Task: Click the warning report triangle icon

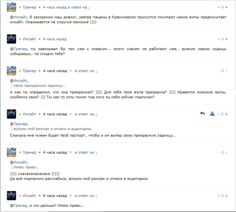Action: (212, 114)
